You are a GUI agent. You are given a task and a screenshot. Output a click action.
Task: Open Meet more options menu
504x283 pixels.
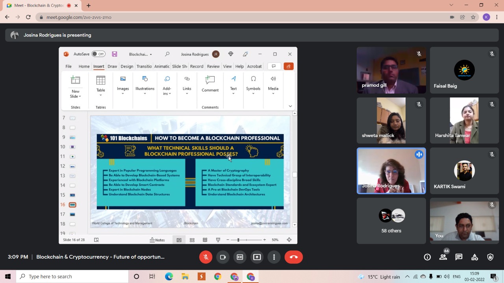(x=274, y=257)
